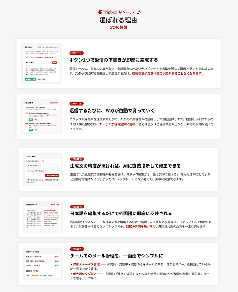Click the POINT 4. badge
The width and height of the screenshot is (238, 292).
[77, 207]
